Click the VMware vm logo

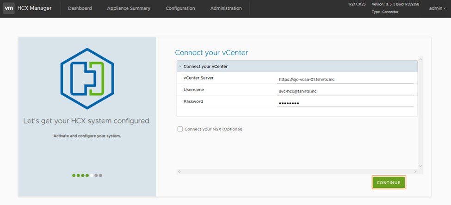point(8,8)
